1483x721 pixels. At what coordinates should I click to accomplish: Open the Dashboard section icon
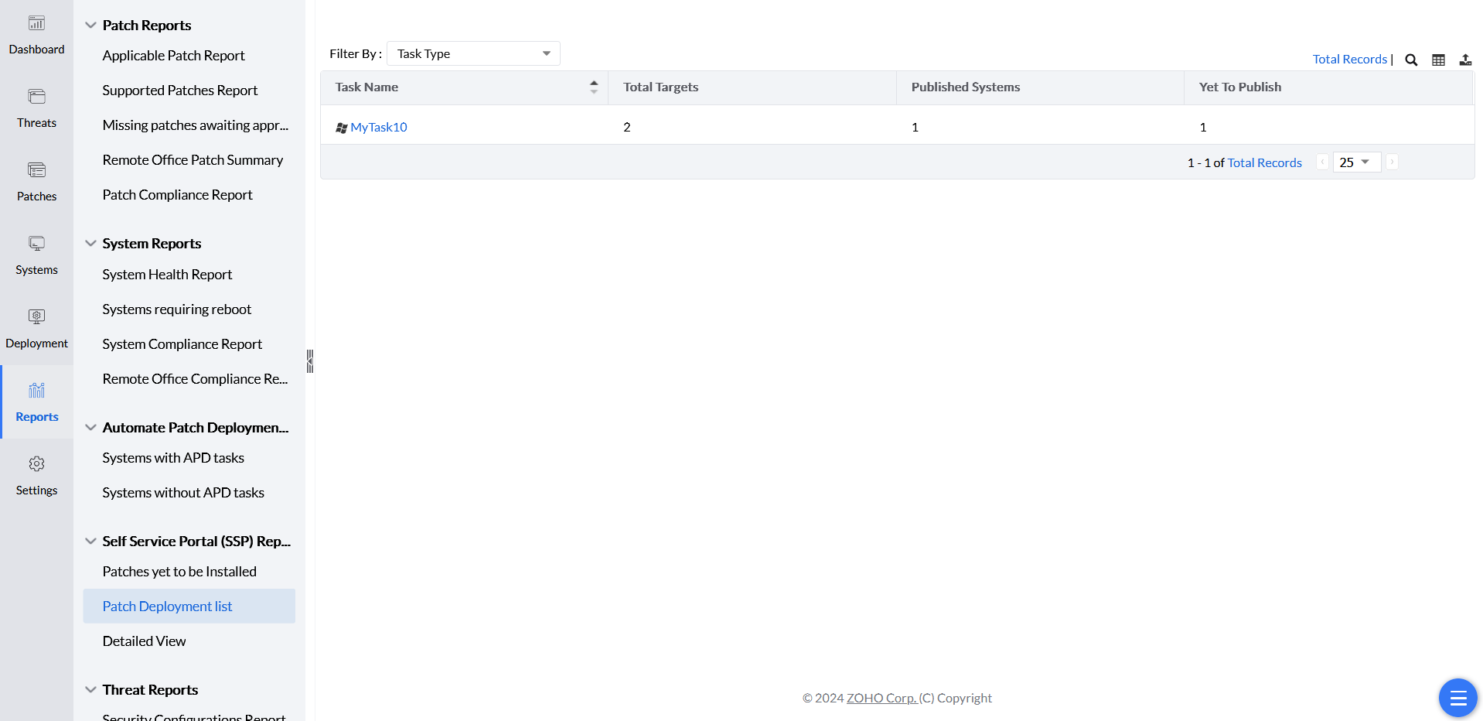[x=36, y=24]
